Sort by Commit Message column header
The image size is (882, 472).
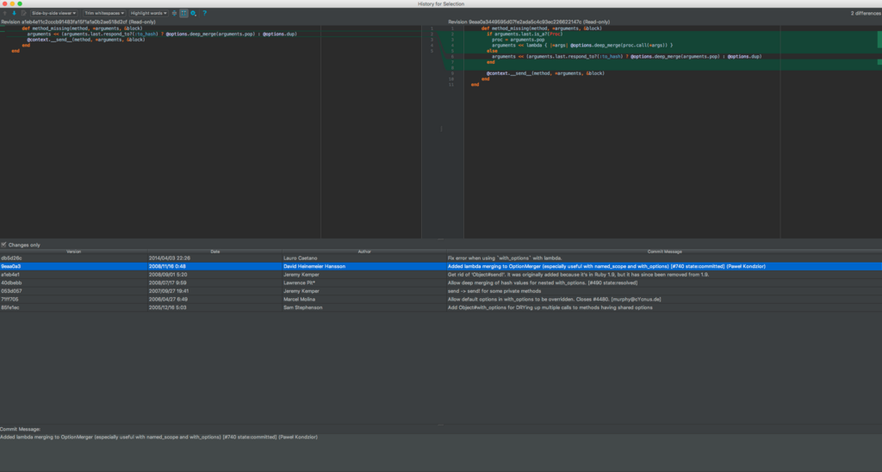[664, 252]
